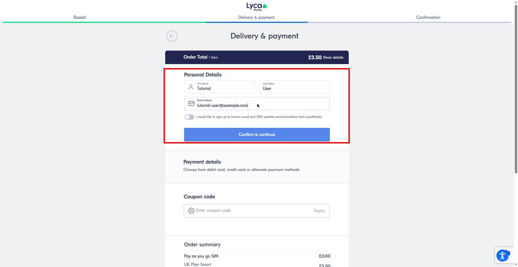Click into the Email Address field

257,104
